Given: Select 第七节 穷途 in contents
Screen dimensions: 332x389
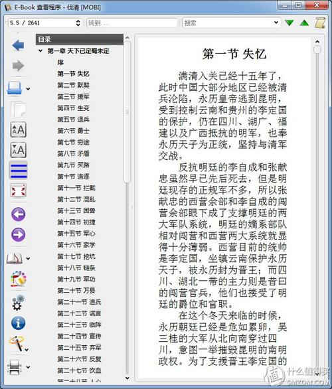Looking at the screenshot, I should (x=73, y=143).
